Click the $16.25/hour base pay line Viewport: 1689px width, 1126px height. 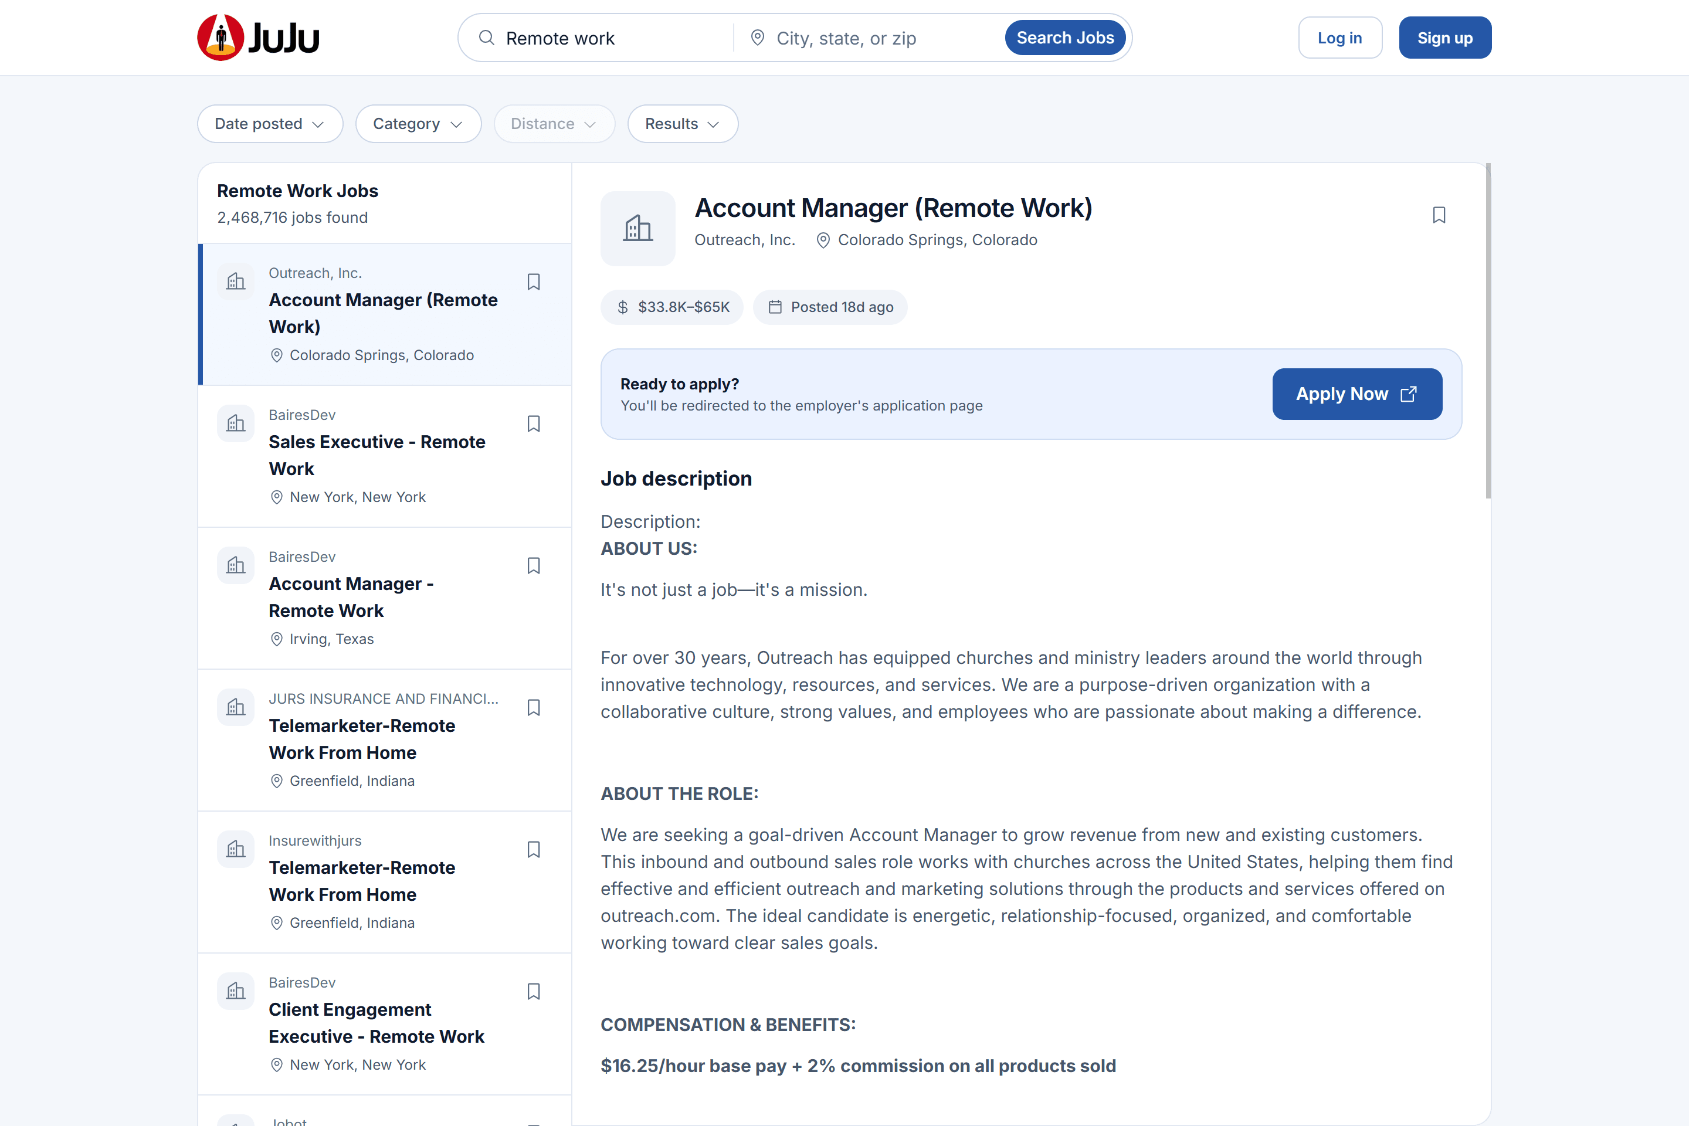(858, 1066)
